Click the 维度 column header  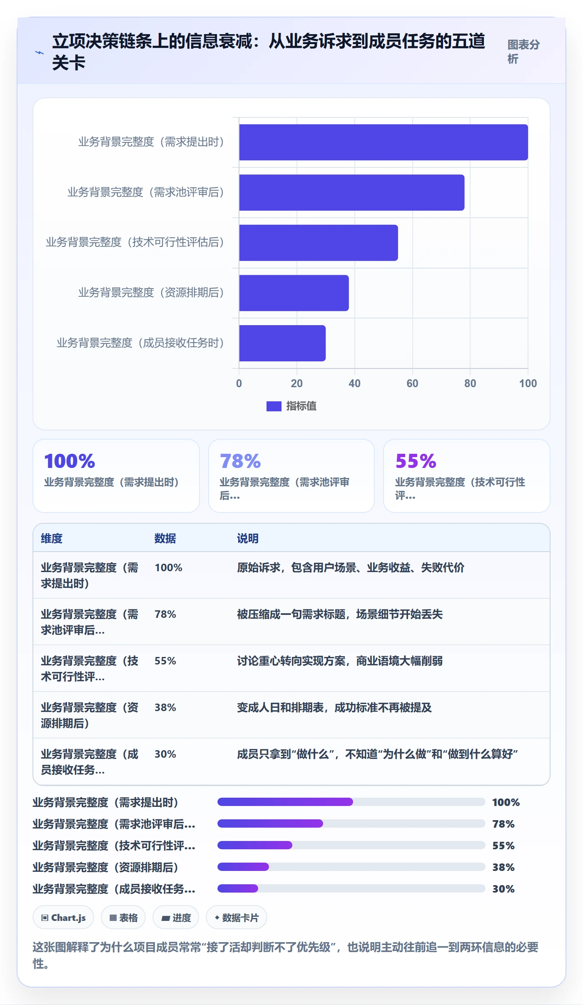(x=52, y=538)
